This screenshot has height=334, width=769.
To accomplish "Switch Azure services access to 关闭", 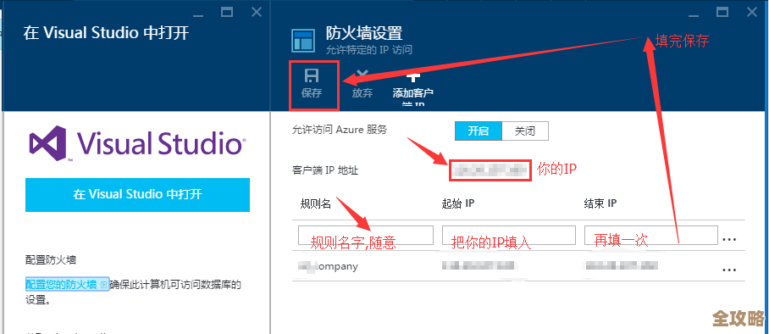I will (x=525, y=131).
